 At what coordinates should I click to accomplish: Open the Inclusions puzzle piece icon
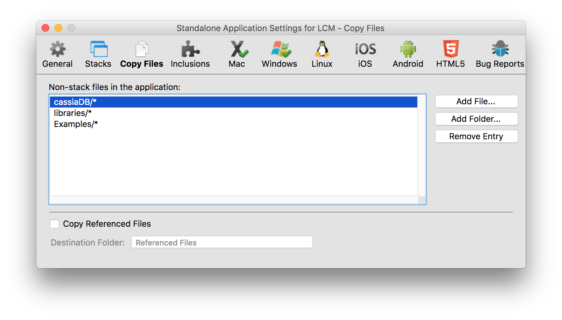[x=190, y=50]
